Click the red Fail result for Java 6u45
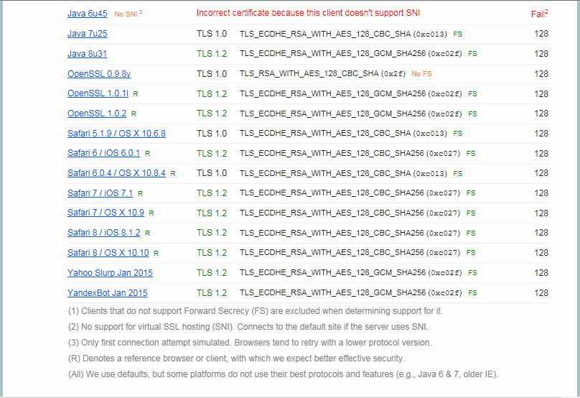The width and height of the screenshot is (580, 398). click(539, 14)
